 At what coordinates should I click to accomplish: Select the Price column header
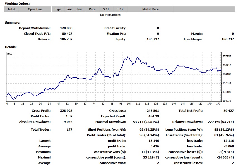click(x=92, y=9)
